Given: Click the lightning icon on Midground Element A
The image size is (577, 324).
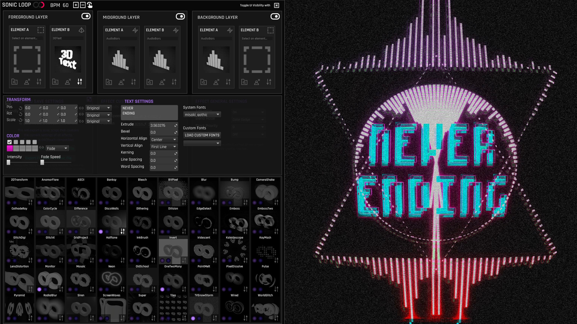Looking at the screenshot, I should 136,30.
